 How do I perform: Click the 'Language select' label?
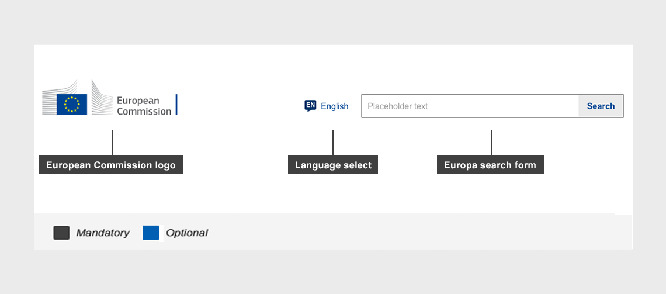[333, 165]
